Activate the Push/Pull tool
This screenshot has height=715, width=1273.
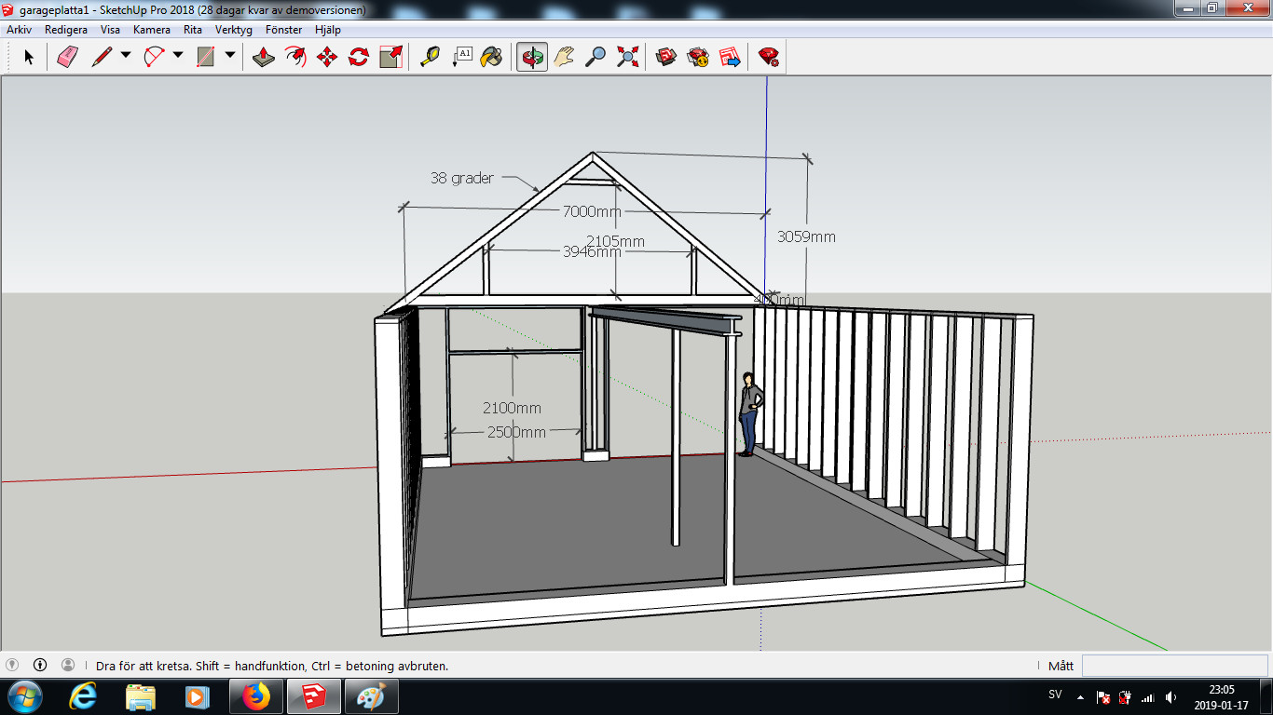point(264,58)
